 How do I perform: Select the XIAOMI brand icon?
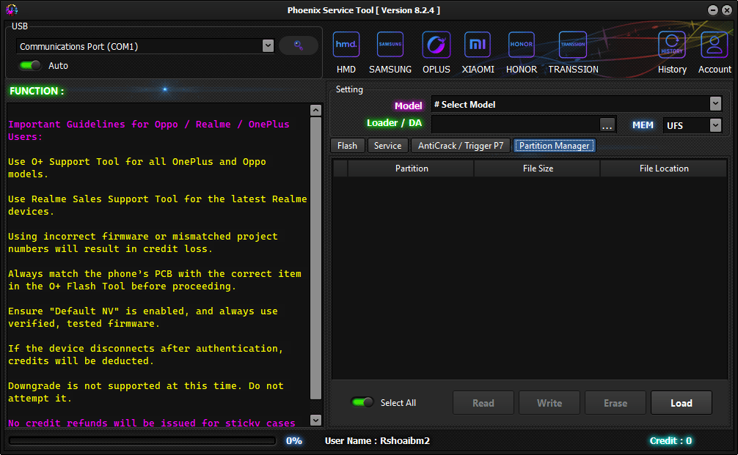pyautogui.click(x=478, y=45)
